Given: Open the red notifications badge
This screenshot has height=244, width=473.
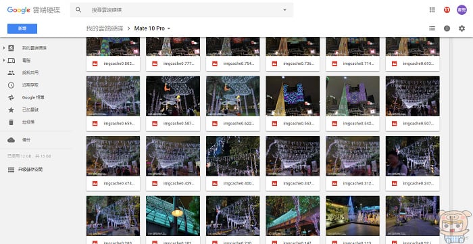Looking at the screenshot, I should [x=447, y=10].
